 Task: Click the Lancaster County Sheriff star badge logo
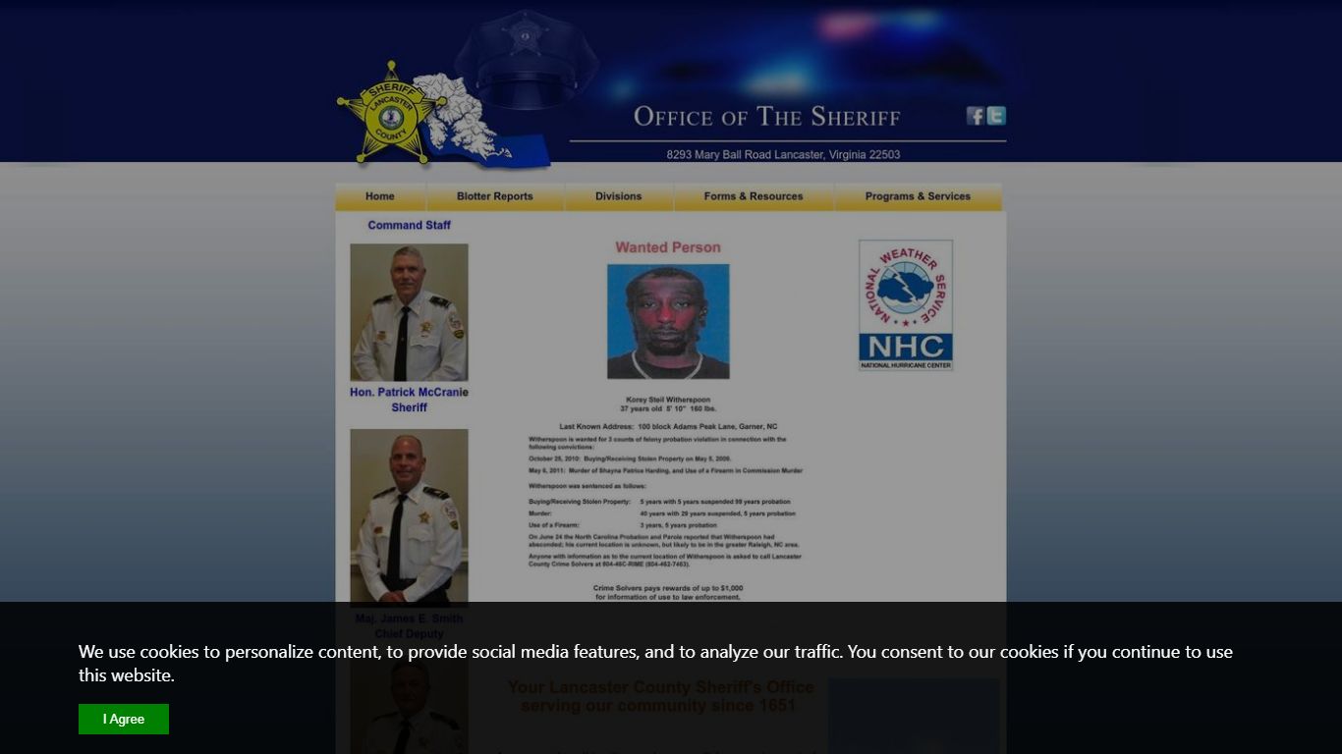(391, 114)
